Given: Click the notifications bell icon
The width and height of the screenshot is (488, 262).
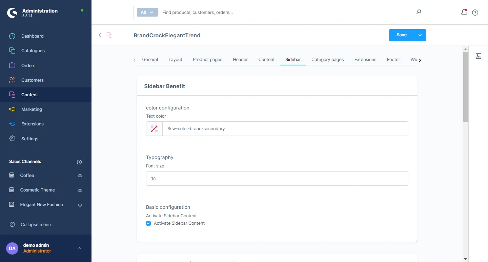Looking at the screenshot, I should tap(464, 13).
